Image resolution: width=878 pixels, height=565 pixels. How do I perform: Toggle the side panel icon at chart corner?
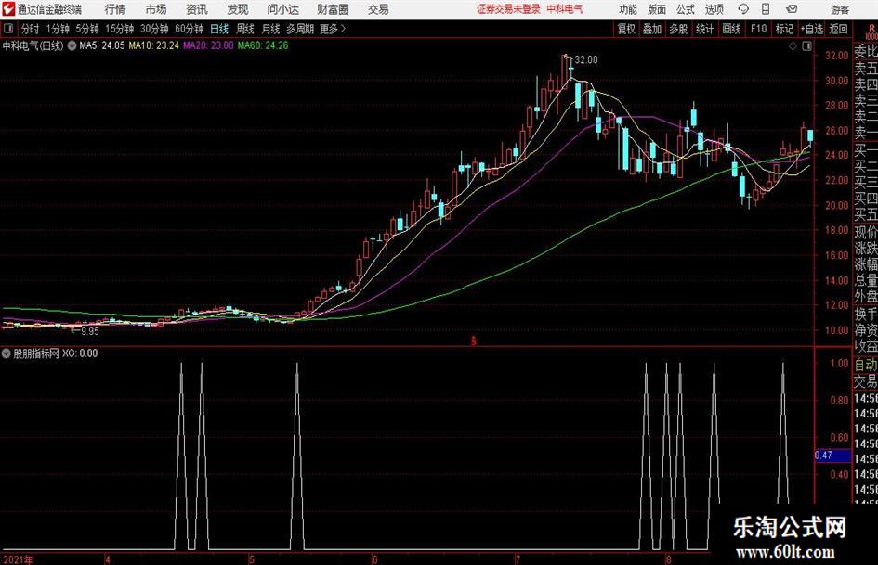tap(806, 46)
